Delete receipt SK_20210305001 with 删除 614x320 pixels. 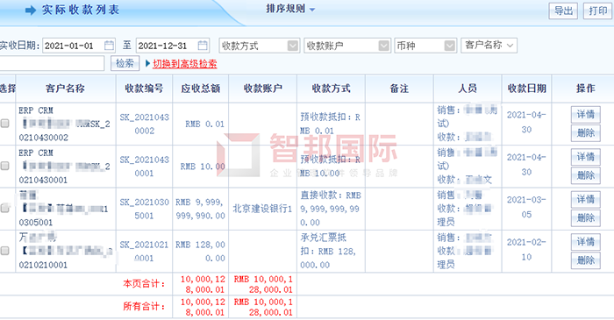[585, 218]
